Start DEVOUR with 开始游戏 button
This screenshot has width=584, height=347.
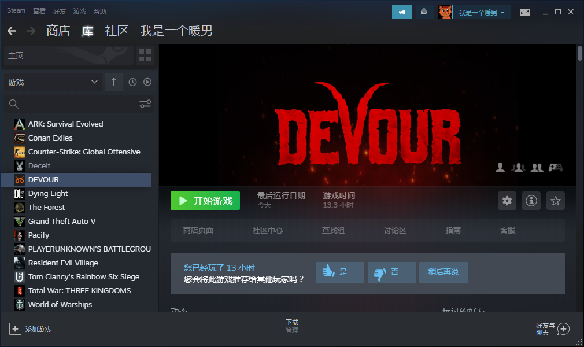pyautogui.click(x=205, y=201)
